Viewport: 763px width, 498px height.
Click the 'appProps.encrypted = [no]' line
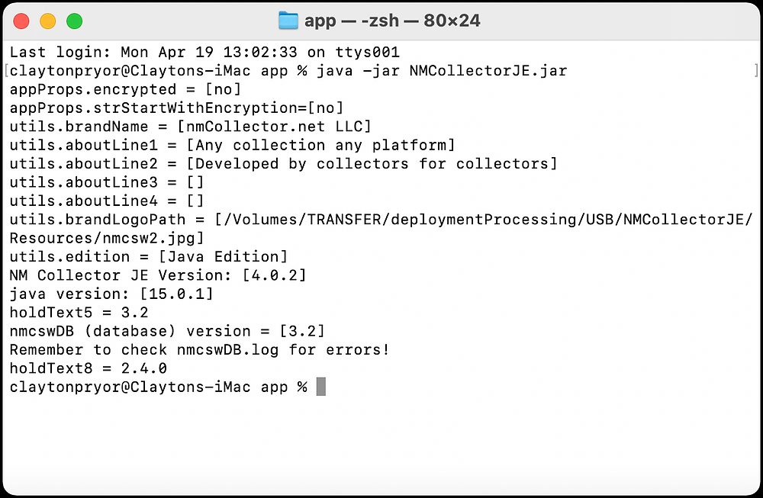pos(126,89)
